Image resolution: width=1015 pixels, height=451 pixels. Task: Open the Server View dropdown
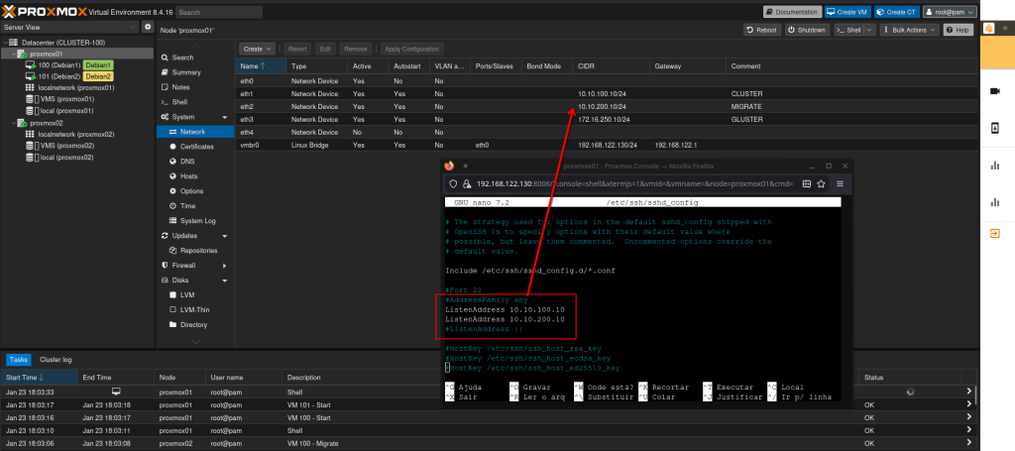pos(69,27)
